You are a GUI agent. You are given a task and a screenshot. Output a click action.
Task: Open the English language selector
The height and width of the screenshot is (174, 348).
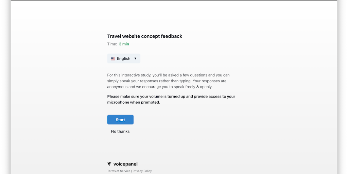[x=124, y=58]
